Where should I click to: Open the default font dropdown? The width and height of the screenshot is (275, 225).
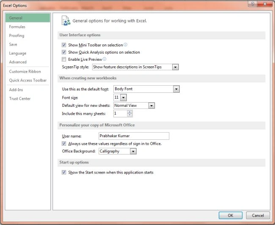pos(176,89)
